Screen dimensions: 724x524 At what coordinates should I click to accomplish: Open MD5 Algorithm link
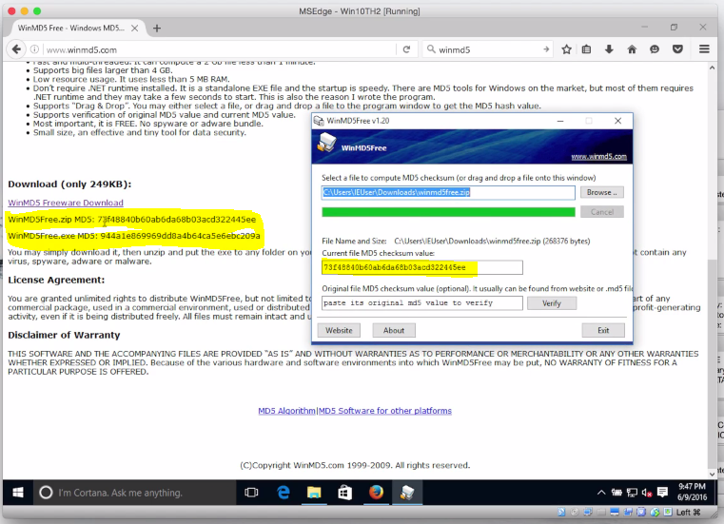(286, 411)
